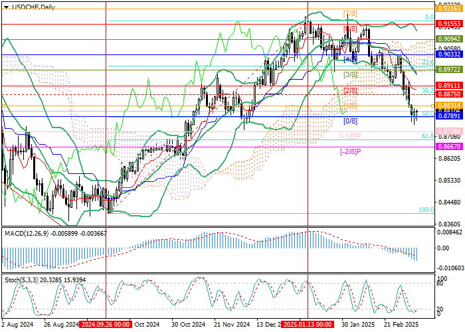Click the magenta [-2/8]P level label
Image resolution: width=465 pixels, height=332 pixels.
tap(351, 152)
